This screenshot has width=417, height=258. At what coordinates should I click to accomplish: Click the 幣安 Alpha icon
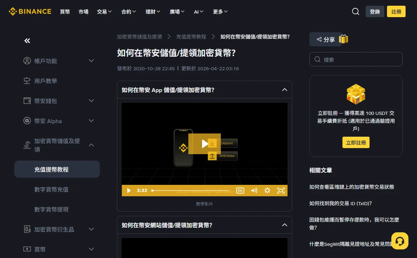[27, 121]
